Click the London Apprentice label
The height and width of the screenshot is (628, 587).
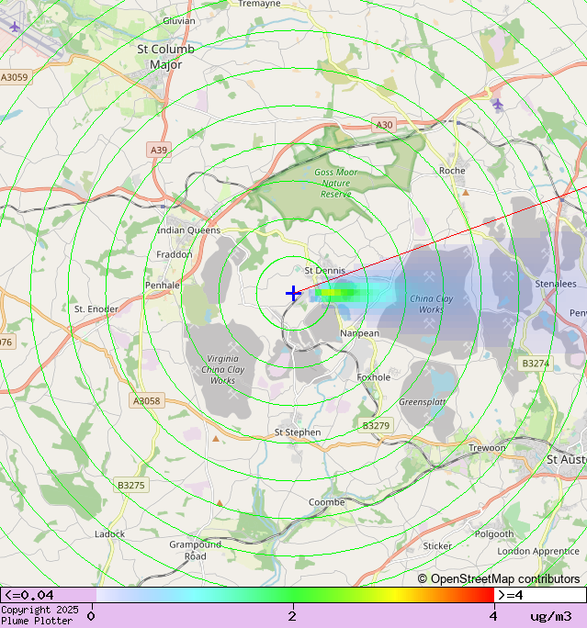(538, 552)
